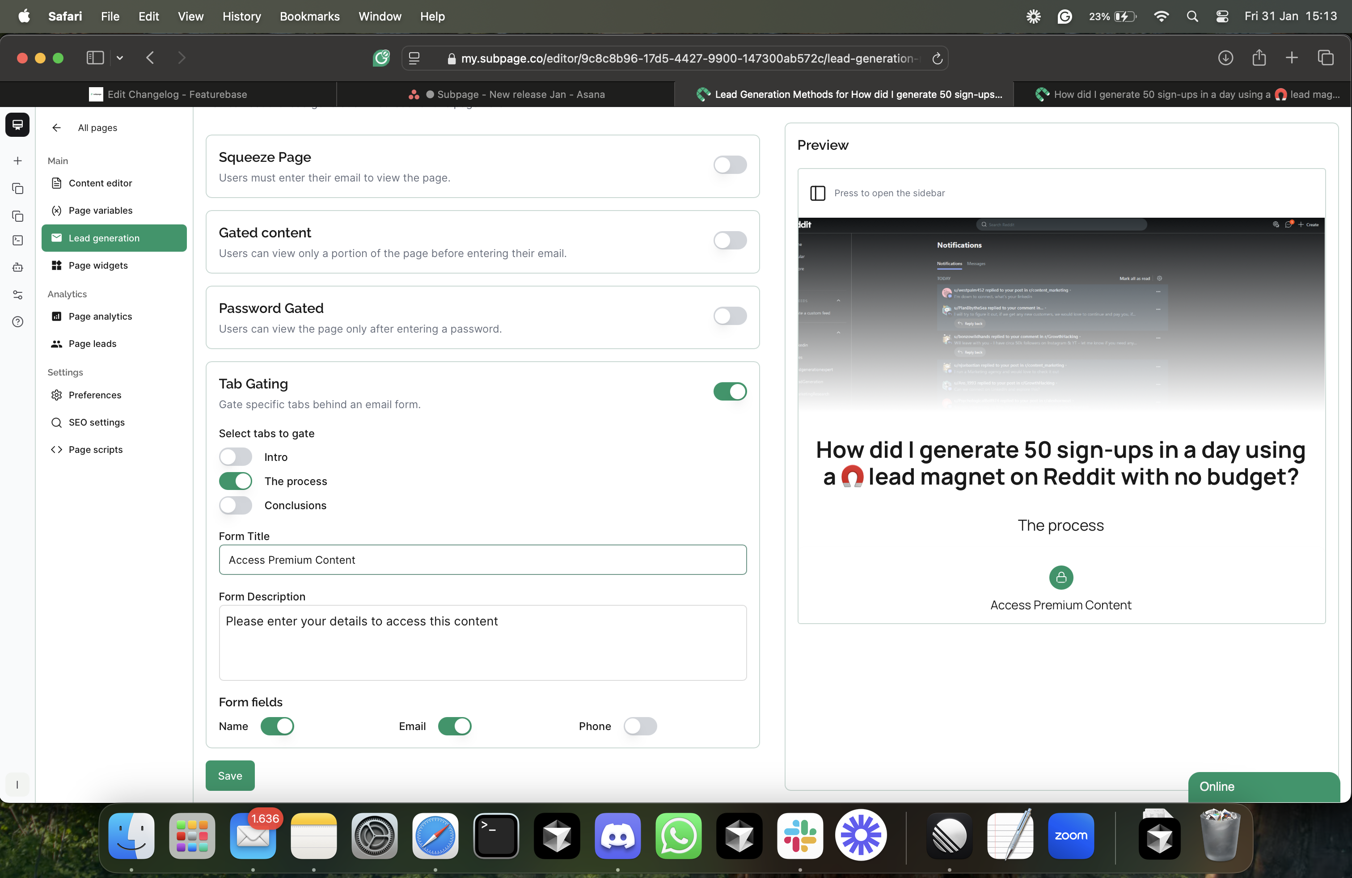Open the Safari downloads icon
Viewport: 1352px width, 878px height.
coord(1225,58)
